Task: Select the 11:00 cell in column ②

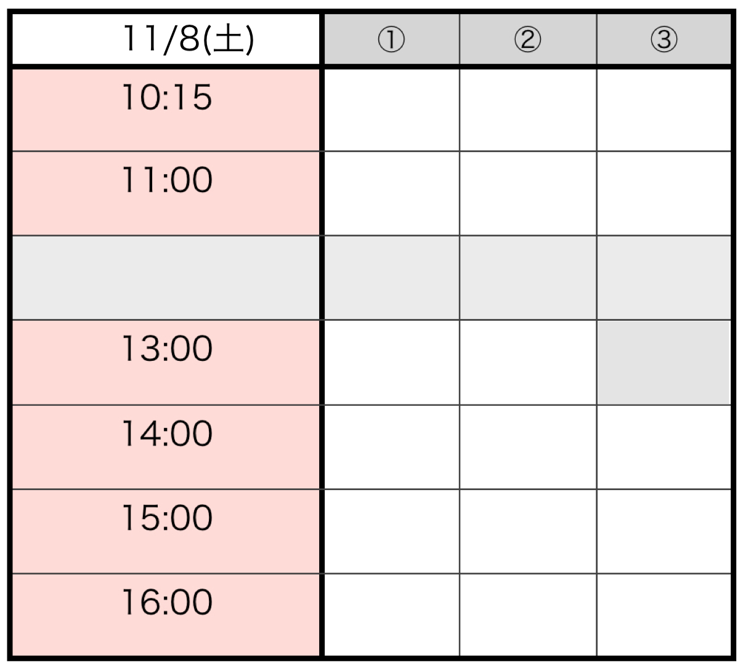Action: [528, 193]
